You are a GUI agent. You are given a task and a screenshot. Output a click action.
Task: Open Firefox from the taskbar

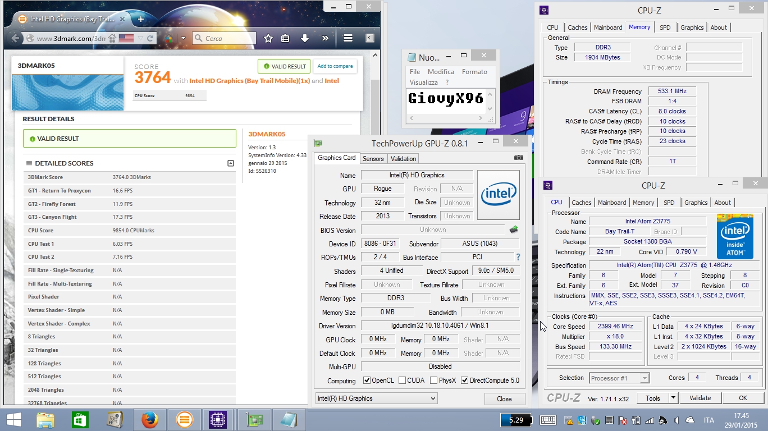coord(149,419)
